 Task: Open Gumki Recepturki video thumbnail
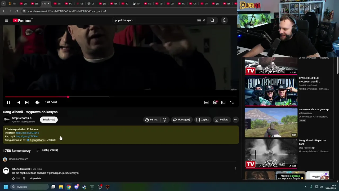click(x=271, y=91)
